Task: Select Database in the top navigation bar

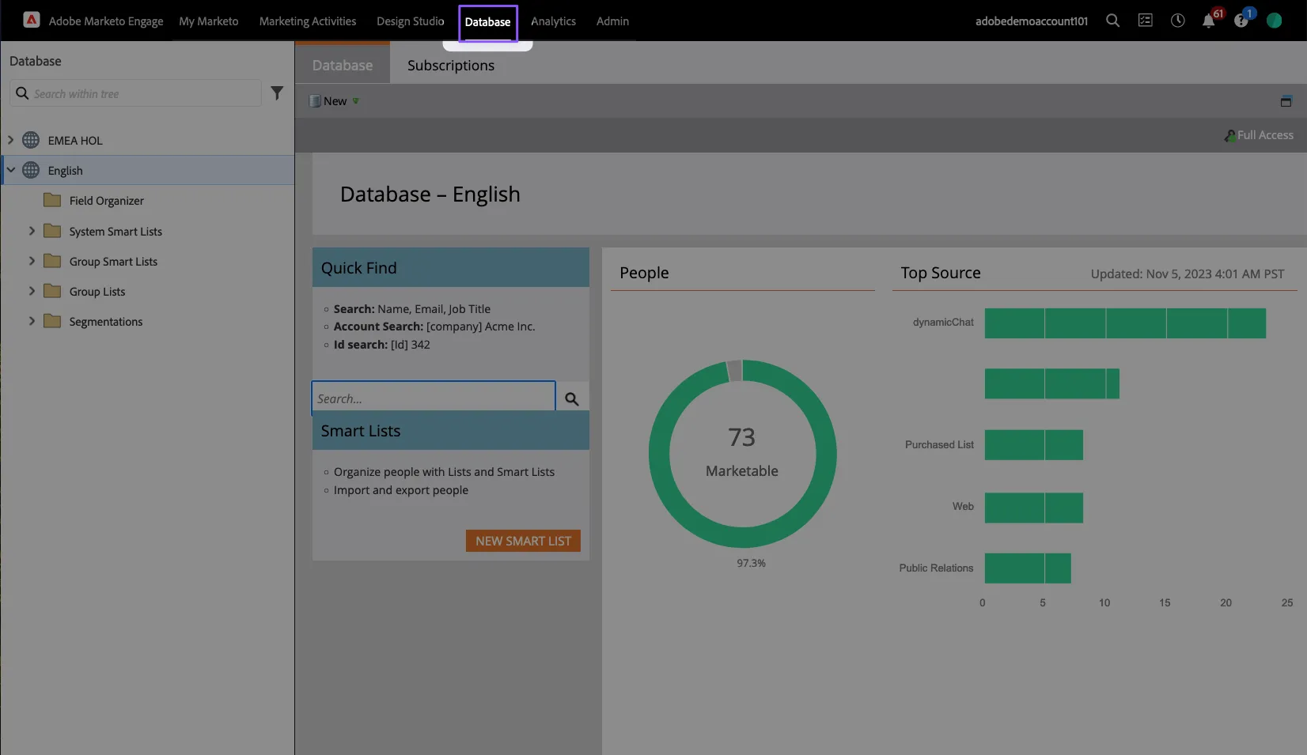Action: tap(488, 22)
